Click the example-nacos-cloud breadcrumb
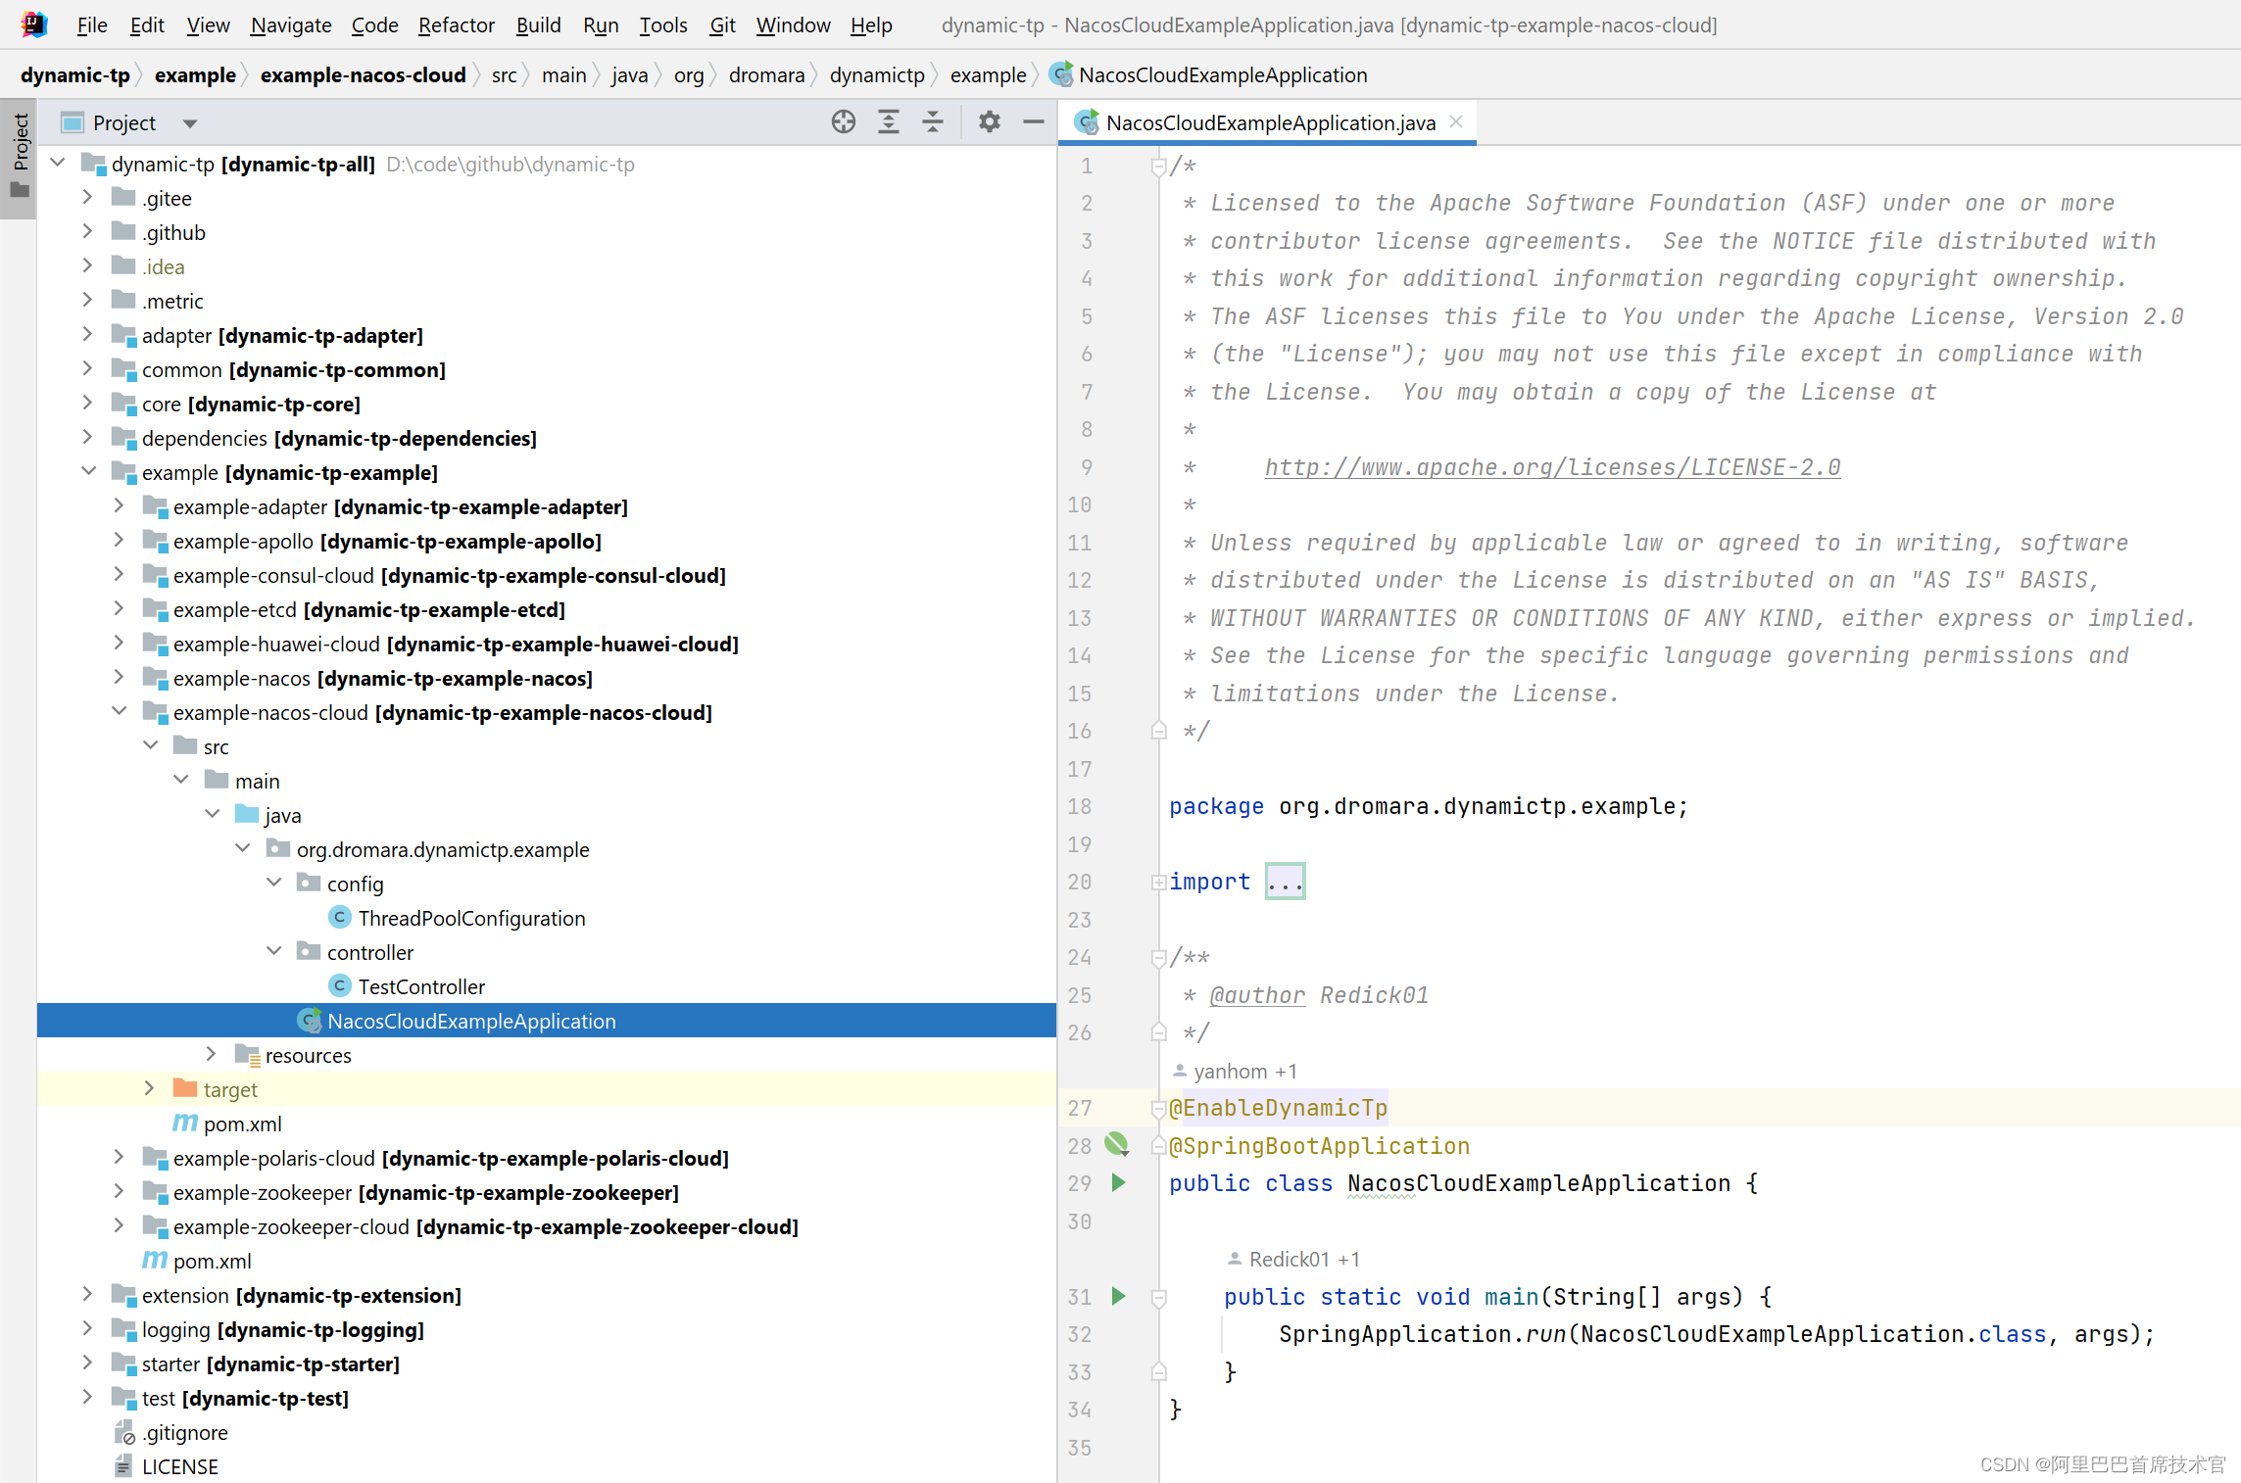 [363, 74]
